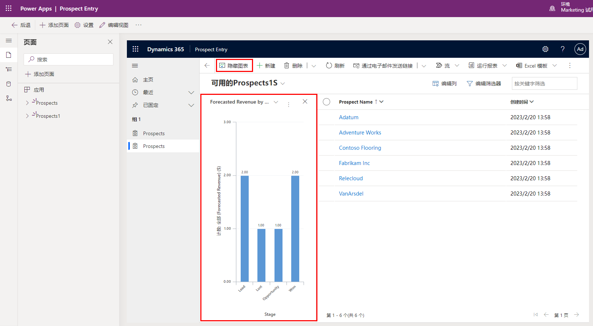Open the more options ellipsis in the top bar
Image resolution: width=593 pixels, height=326 pixels.
[x=139, y=25]
